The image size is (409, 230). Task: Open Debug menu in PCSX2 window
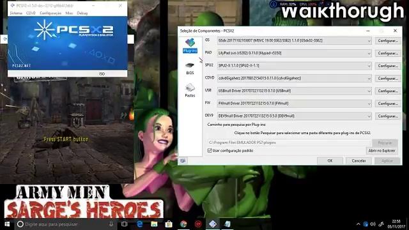(x=82, y=13)
